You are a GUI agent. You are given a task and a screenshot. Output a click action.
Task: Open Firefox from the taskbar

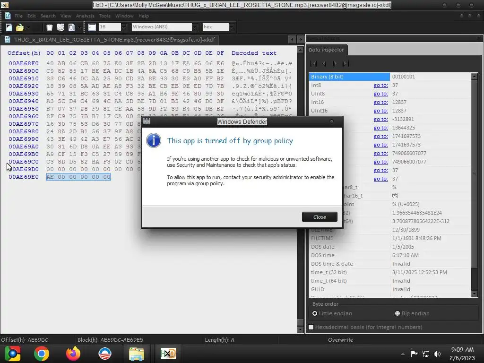(73, 354)
